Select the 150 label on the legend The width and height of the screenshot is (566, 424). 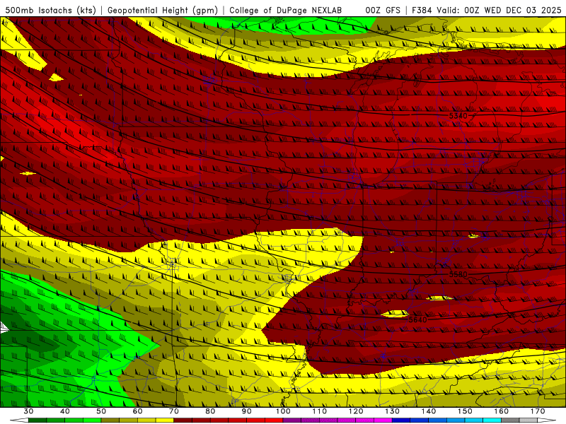pyautogui.click(x=465, y=411)
